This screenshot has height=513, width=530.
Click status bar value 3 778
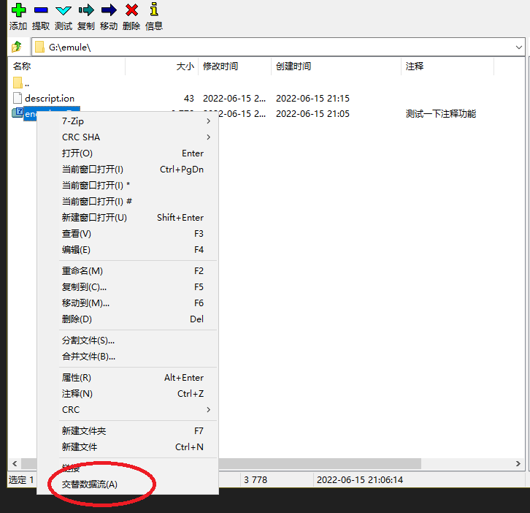256,480
